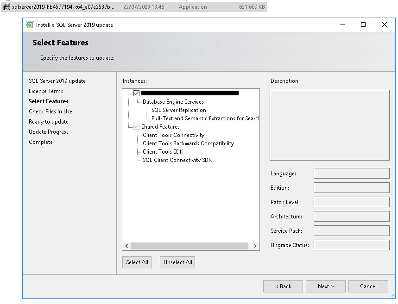Click the instances list scroll left arrow
398x304 pixels.
coord(126,246)
